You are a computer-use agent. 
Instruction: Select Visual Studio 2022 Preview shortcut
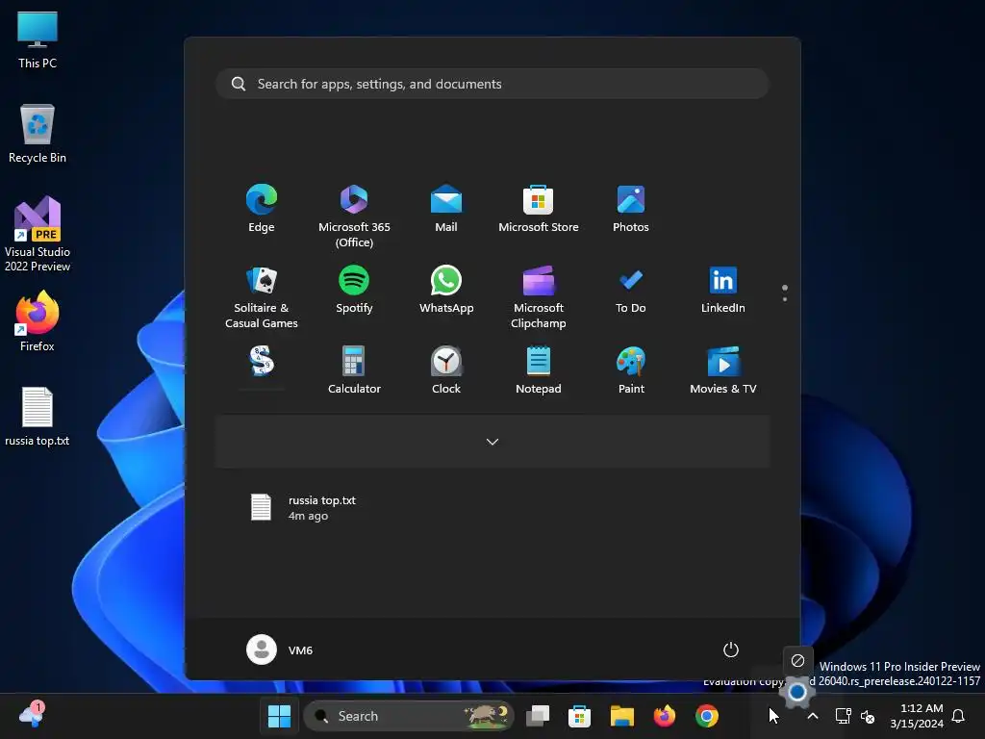tap(38, 235)
